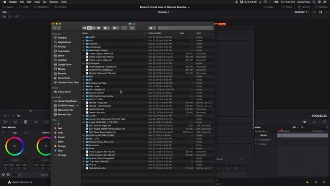330x186 pixels.
Task: Click the Finder Share button
Action: pyautogui.click(x=124, y=28)
